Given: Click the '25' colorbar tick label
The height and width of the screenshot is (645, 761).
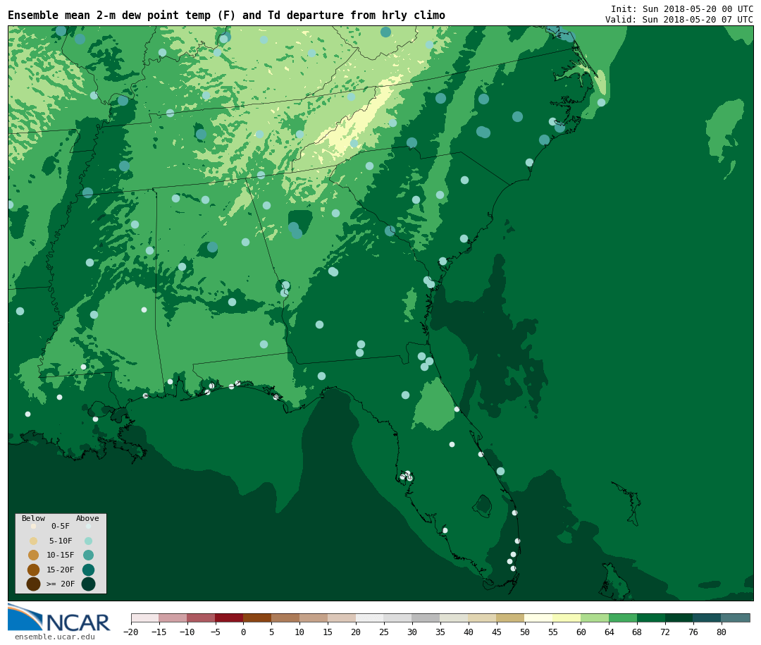Looking at the screenshot, I should pyautogui.click(x=385, y=632).
